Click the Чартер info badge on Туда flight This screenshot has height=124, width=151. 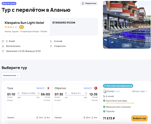pos(40,88)
